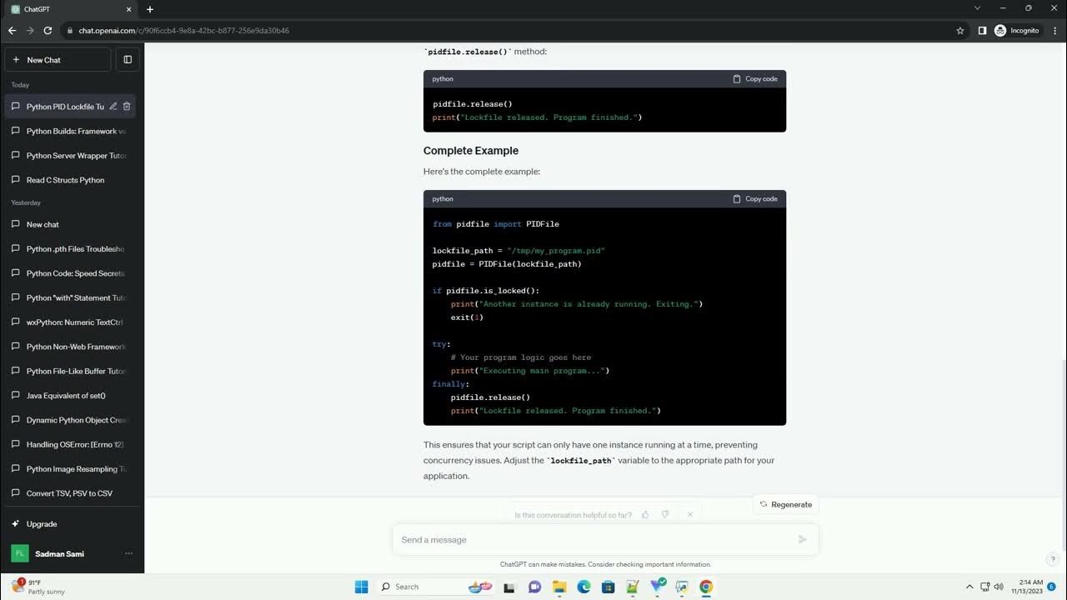Bookmark this page with star icon
Image resolution: width=1067 pixels, height=600 pixels.
coord(960,31)
